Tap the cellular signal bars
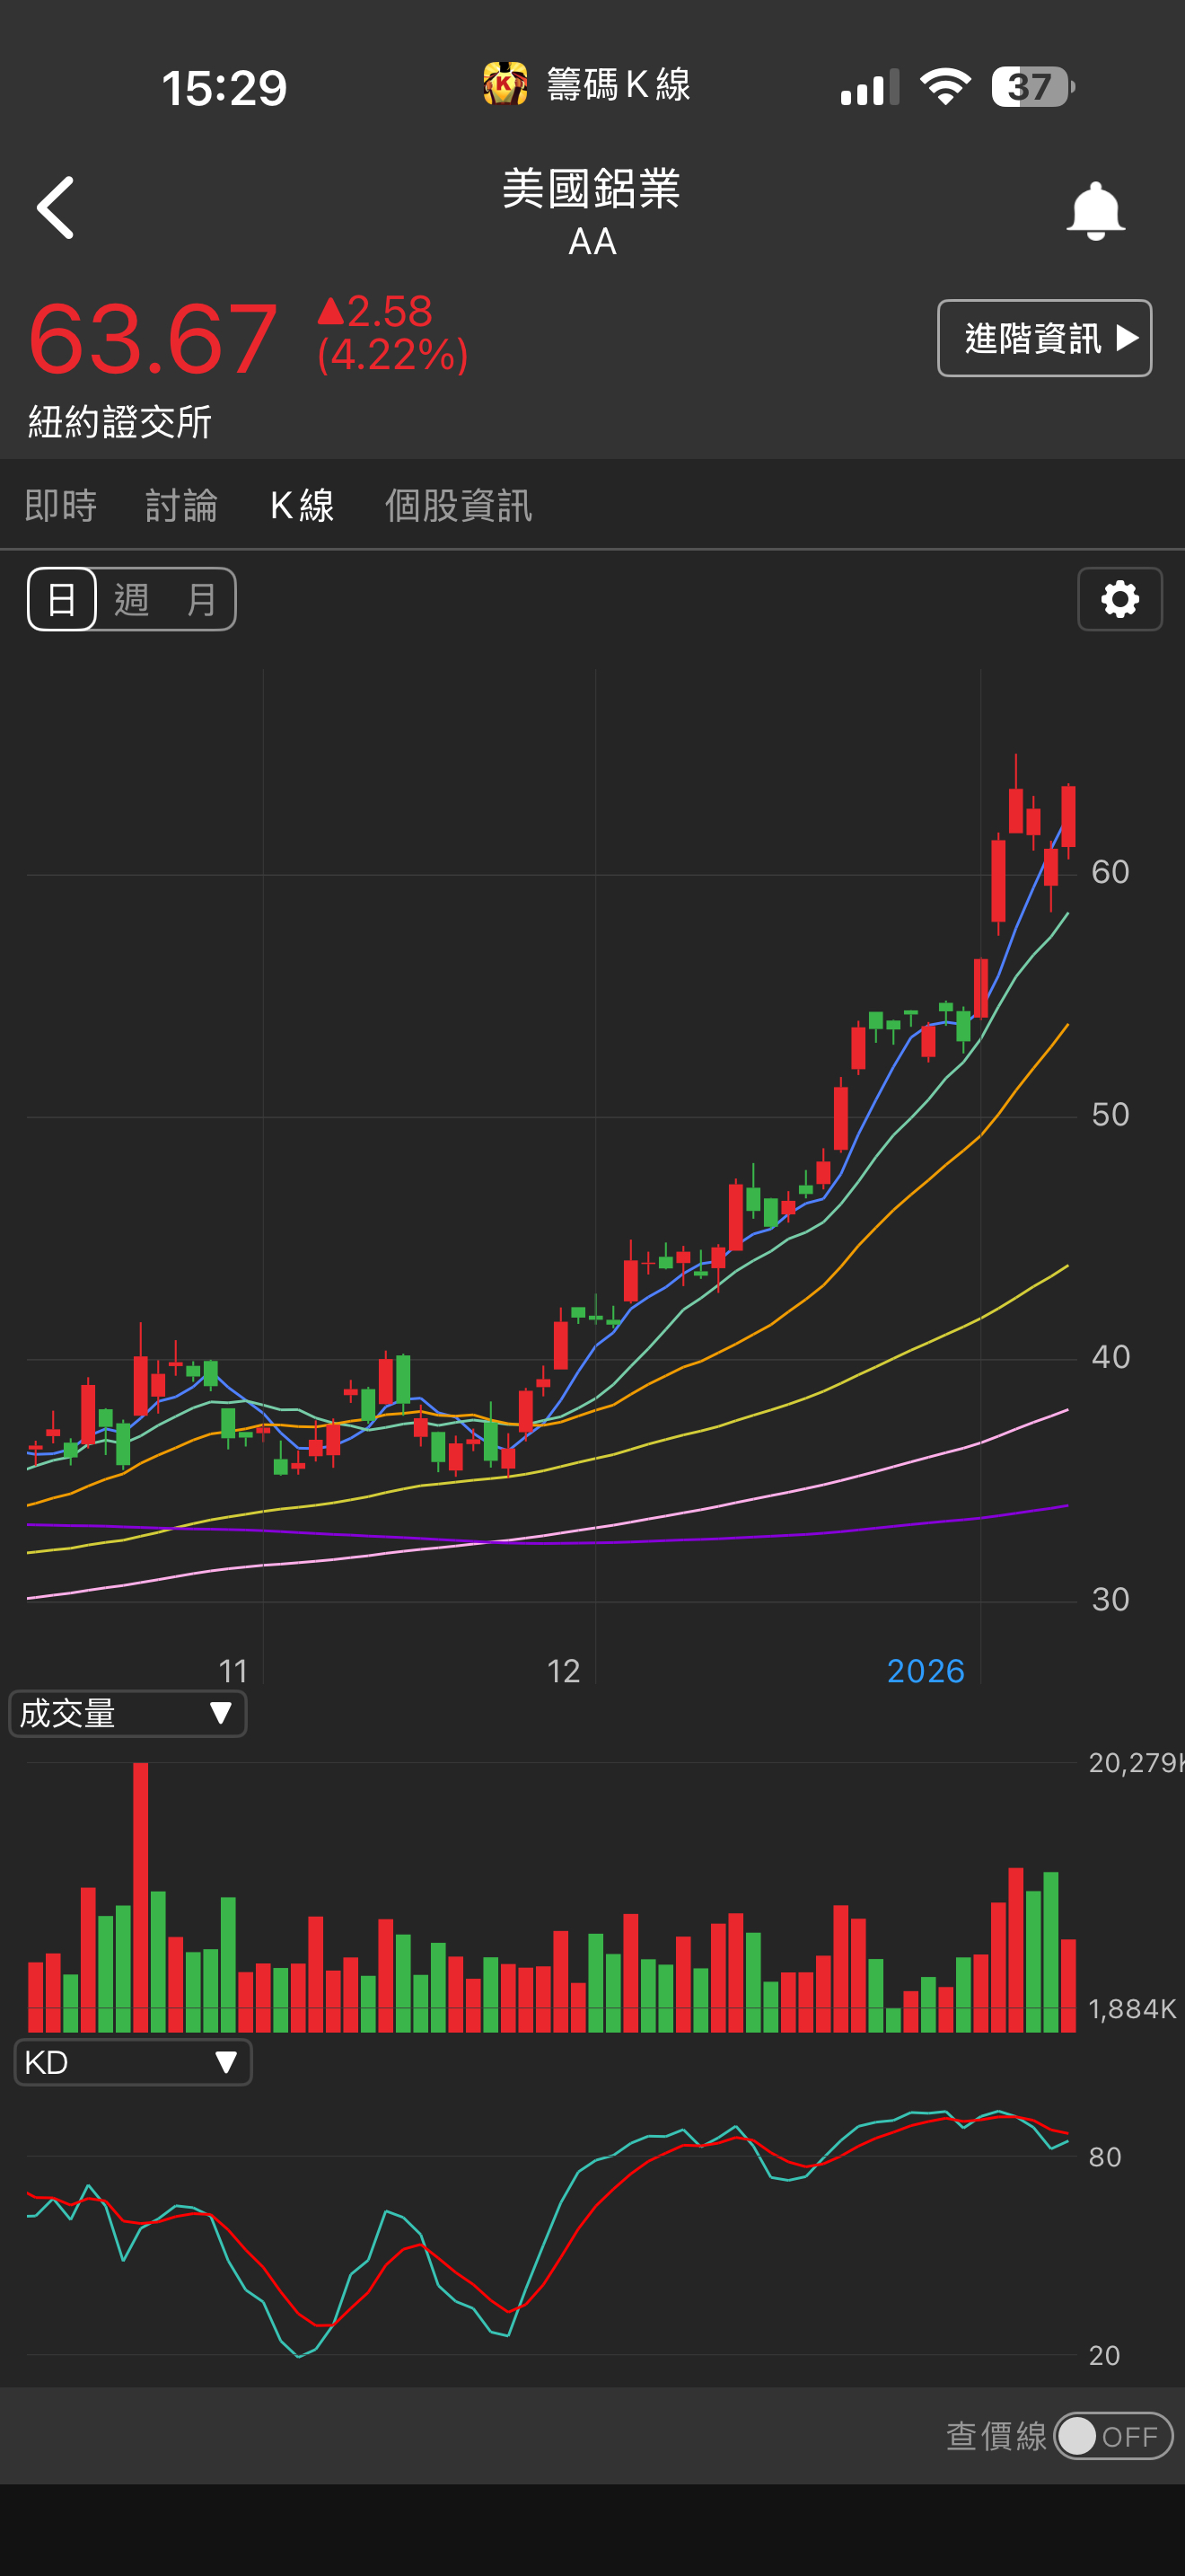 click(869, 87)
